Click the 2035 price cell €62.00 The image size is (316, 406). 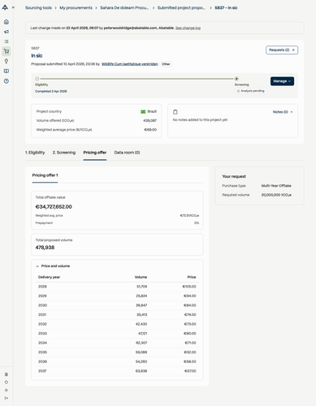[190, 352]
